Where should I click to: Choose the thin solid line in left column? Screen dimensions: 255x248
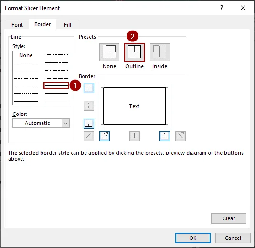[26, 101]
